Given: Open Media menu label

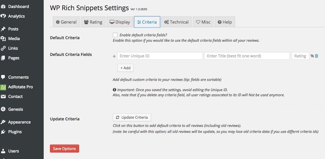Looking at the screenshot, I should [x=14, y=39].
